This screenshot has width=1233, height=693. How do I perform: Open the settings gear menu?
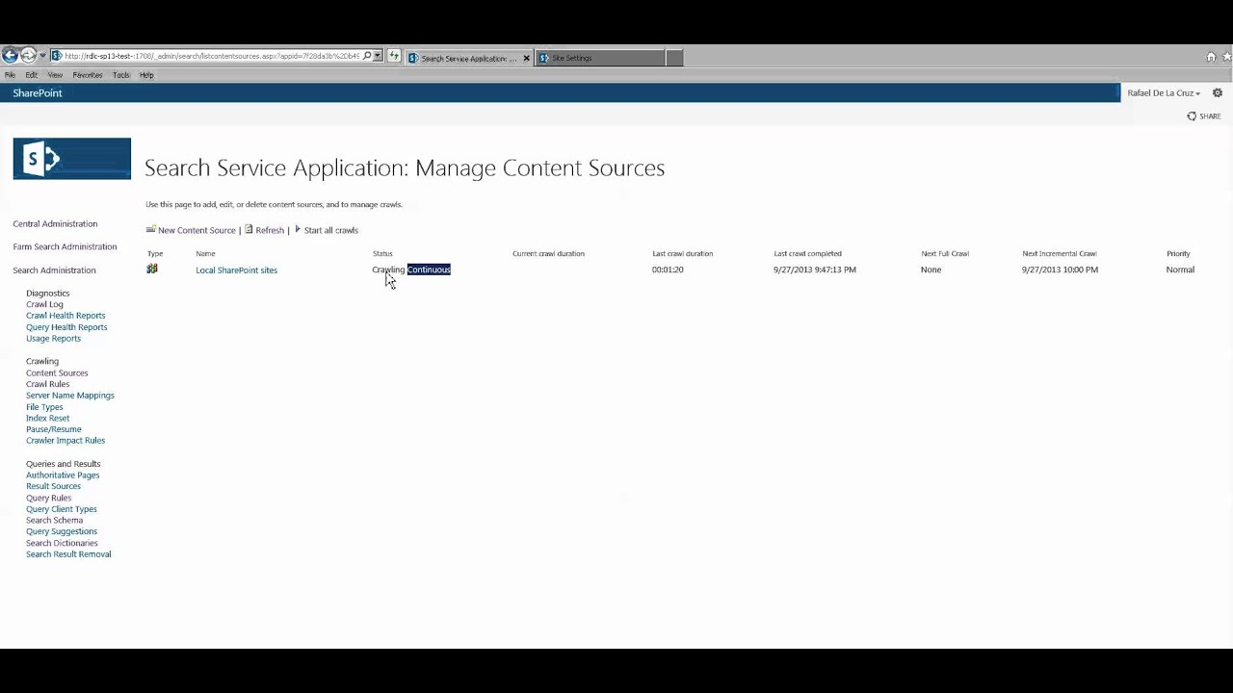pos(1218,93)
